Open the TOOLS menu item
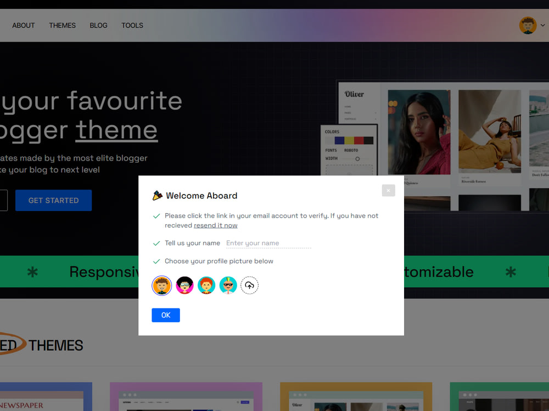Viewport: 549px width, 411px height. (x=132, y=26)
